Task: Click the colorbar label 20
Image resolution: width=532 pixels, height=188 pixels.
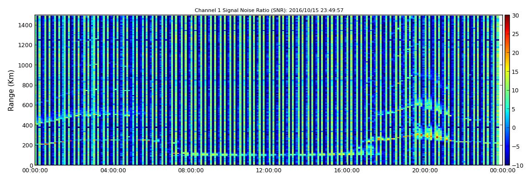Action: (x=515, y=53)
